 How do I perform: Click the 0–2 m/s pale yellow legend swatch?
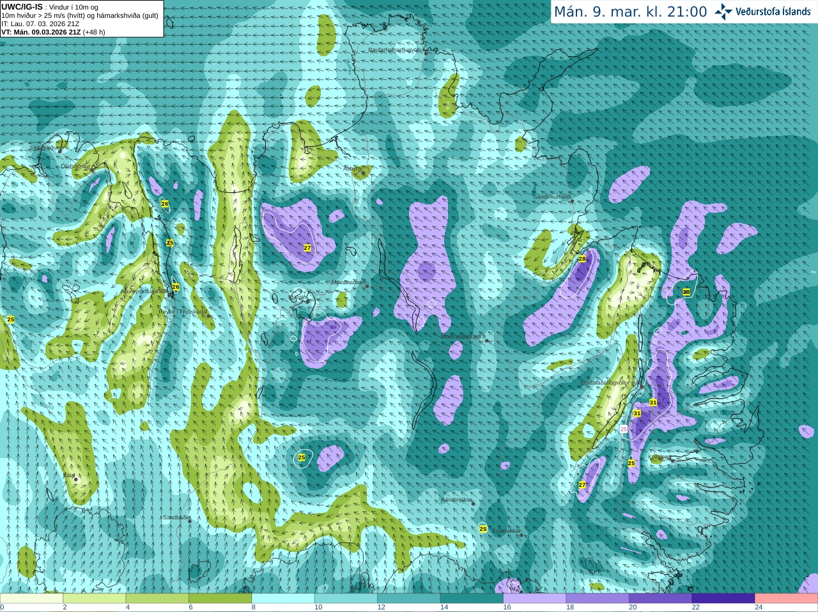(31, 599)
